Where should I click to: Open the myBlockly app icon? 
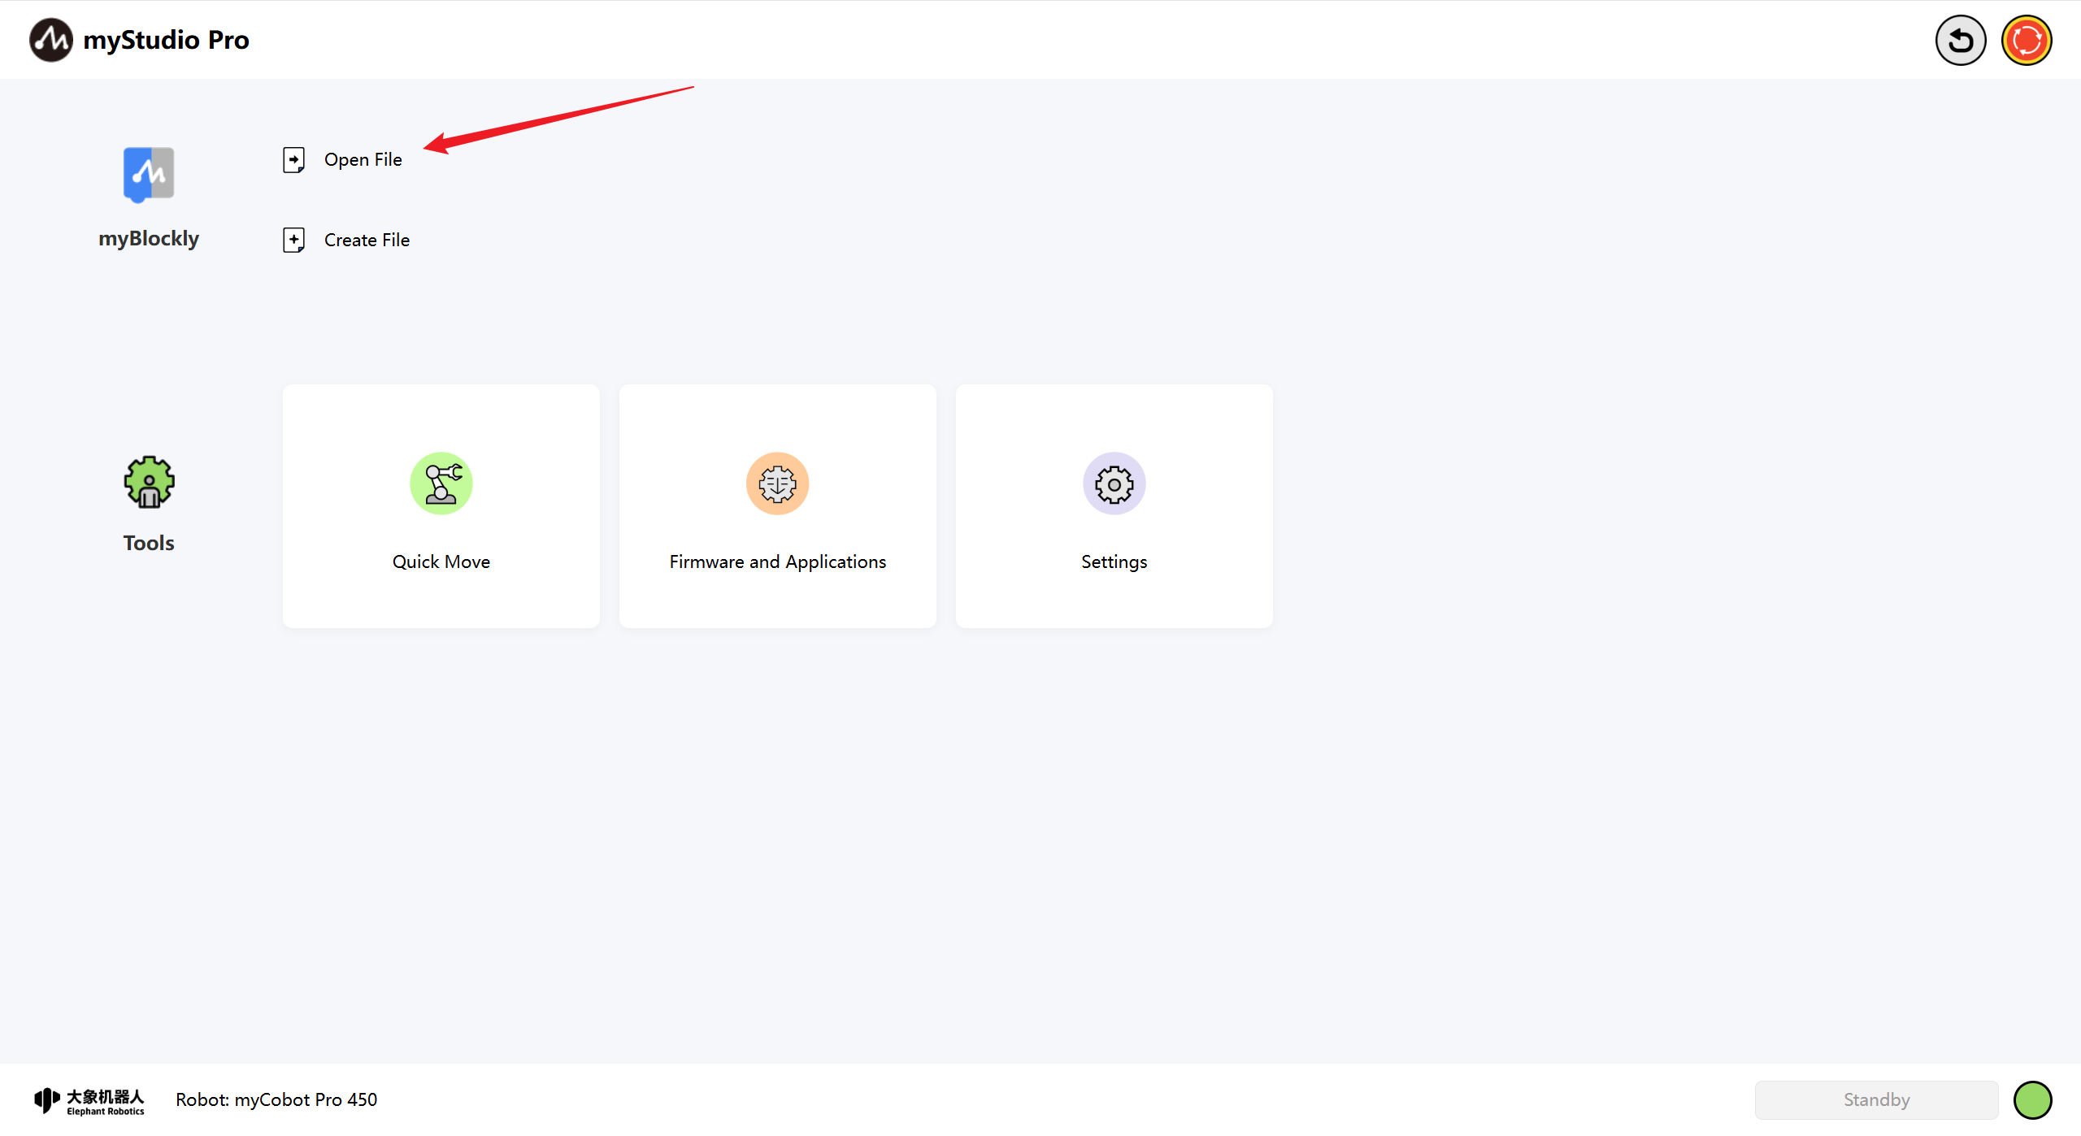click(149, 174)
